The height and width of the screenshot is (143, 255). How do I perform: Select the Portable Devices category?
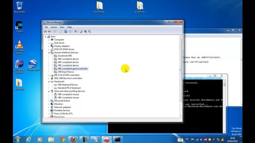point(62,110)
